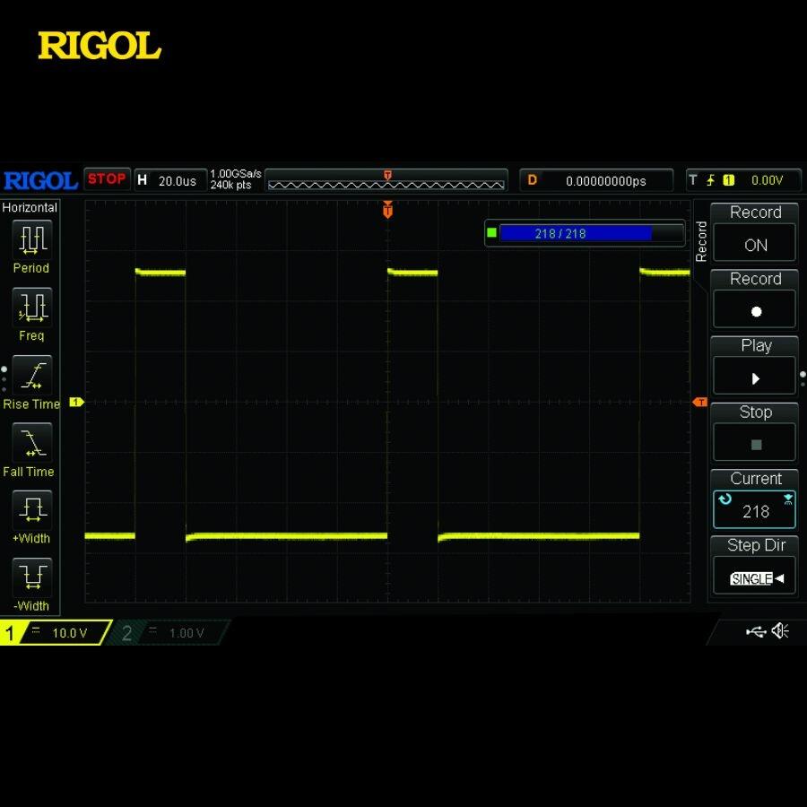Select the delay D 0.00000000ps field
807x807 pixels.
click(596, 180)
